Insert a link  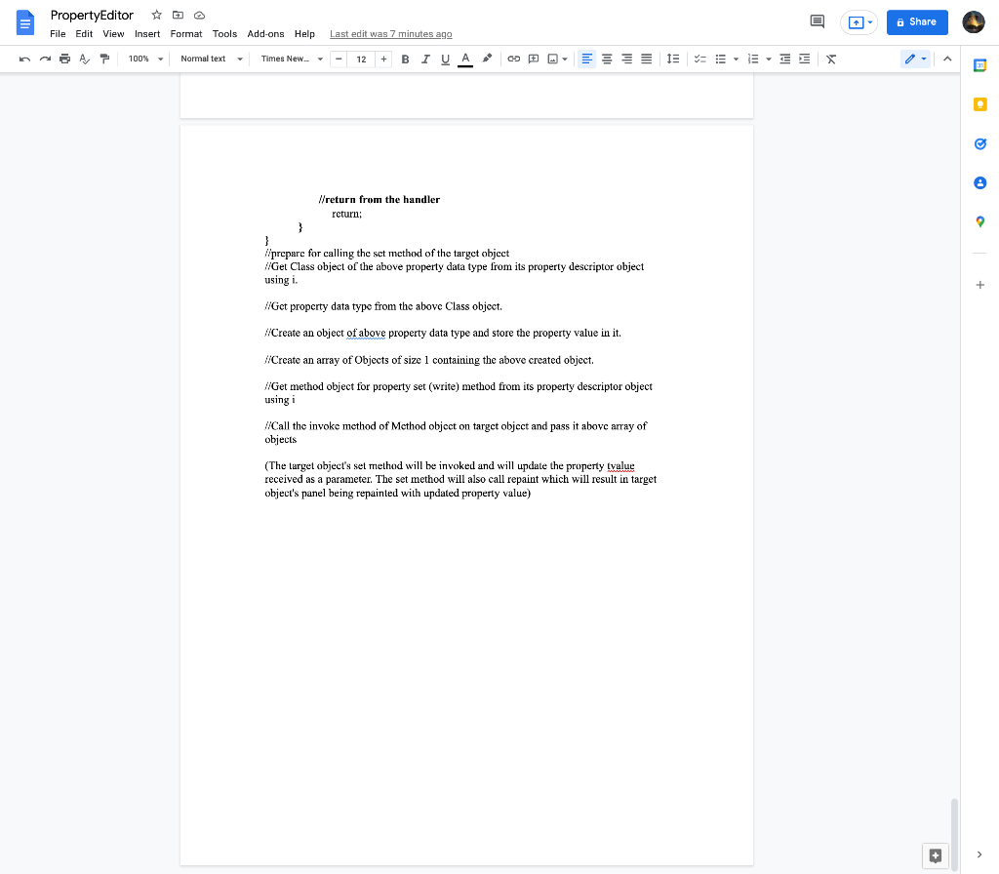click(x=514, y=59)
